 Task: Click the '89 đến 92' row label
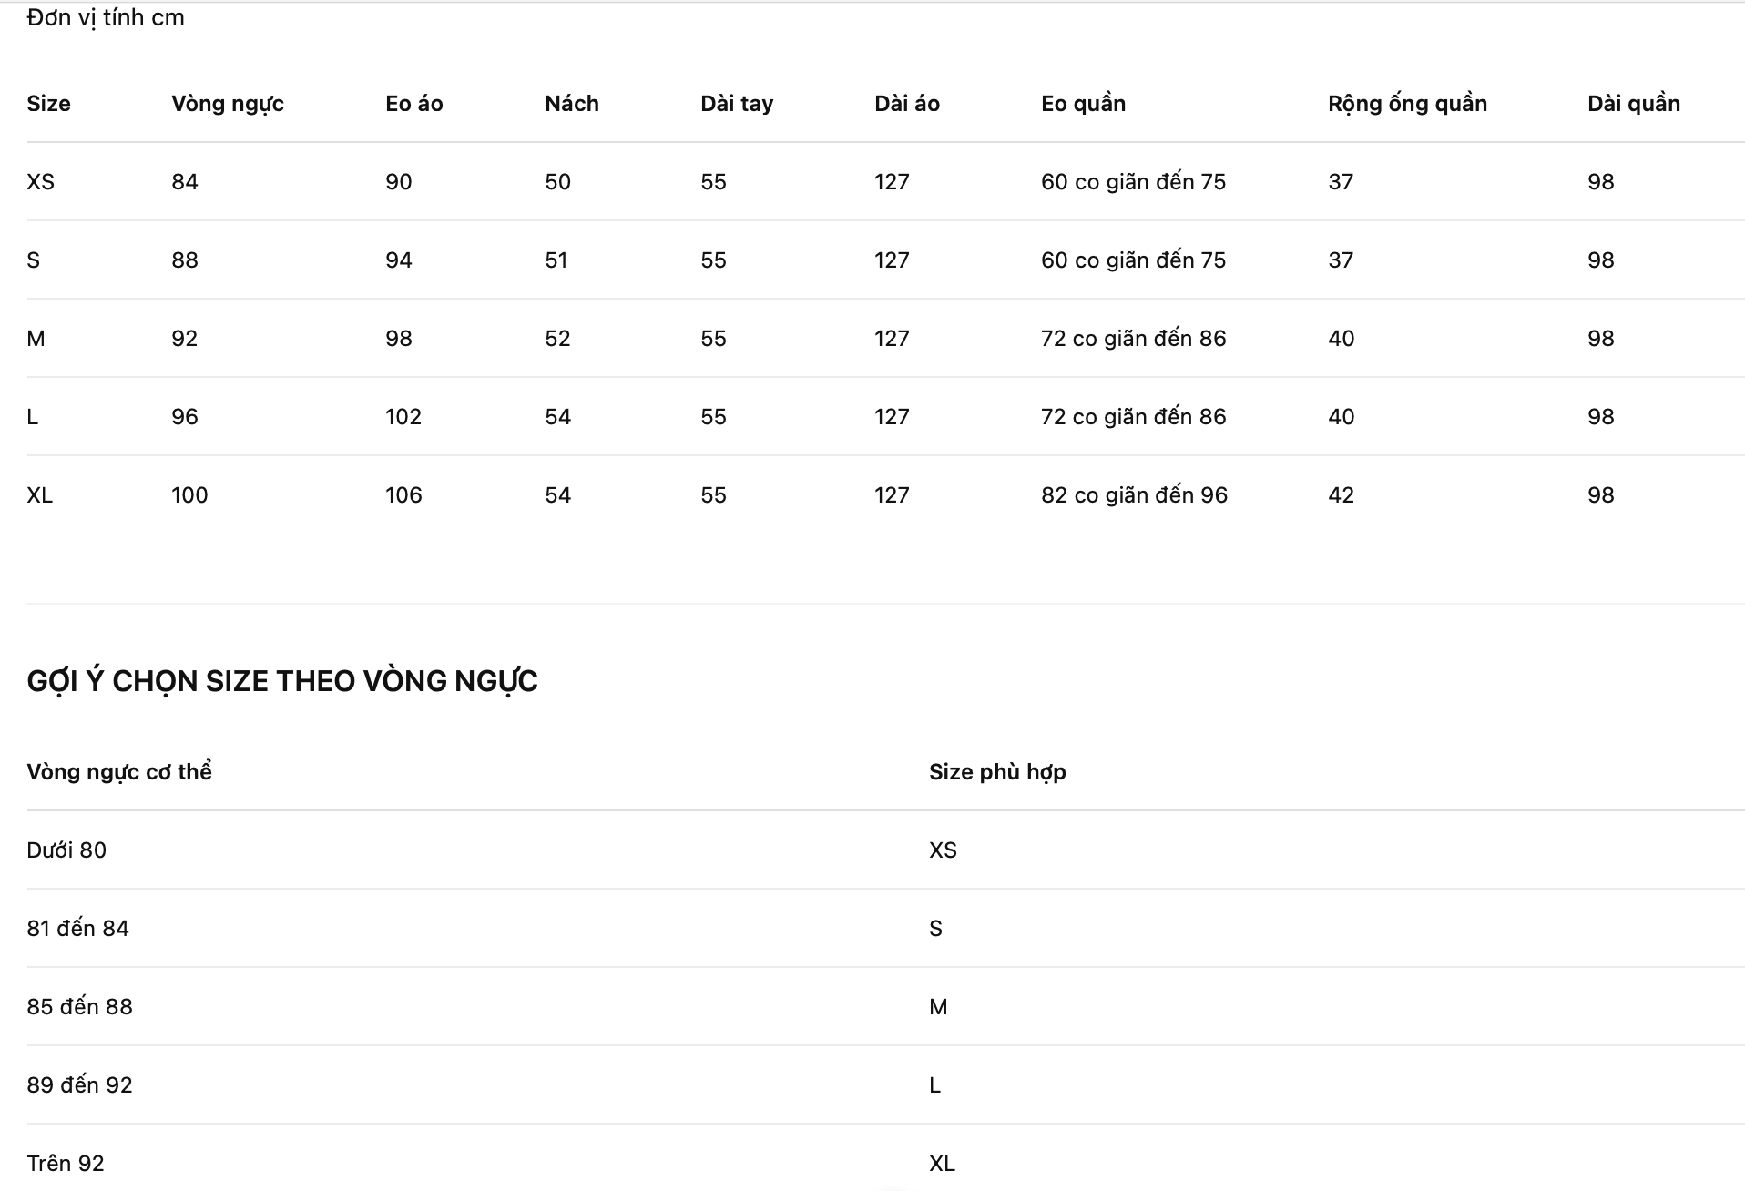coord(79,1085)
